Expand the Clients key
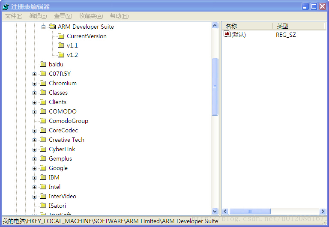 [34, 103]
